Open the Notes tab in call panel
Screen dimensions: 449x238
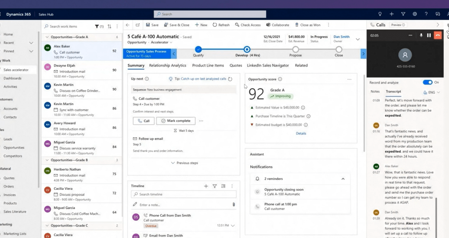375,92
